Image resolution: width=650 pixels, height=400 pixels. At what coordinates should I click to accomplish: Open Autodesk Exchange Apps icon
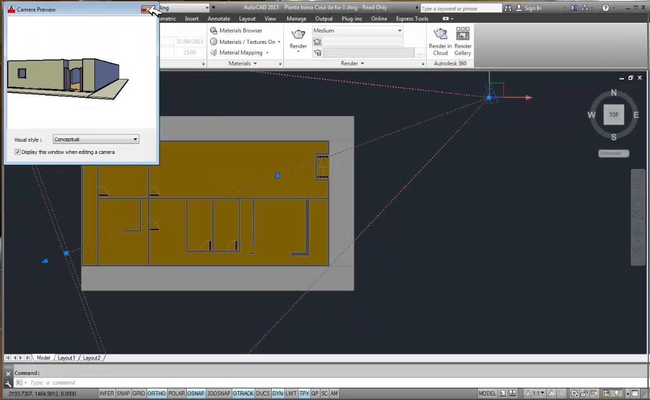click(x=573, y=8)
